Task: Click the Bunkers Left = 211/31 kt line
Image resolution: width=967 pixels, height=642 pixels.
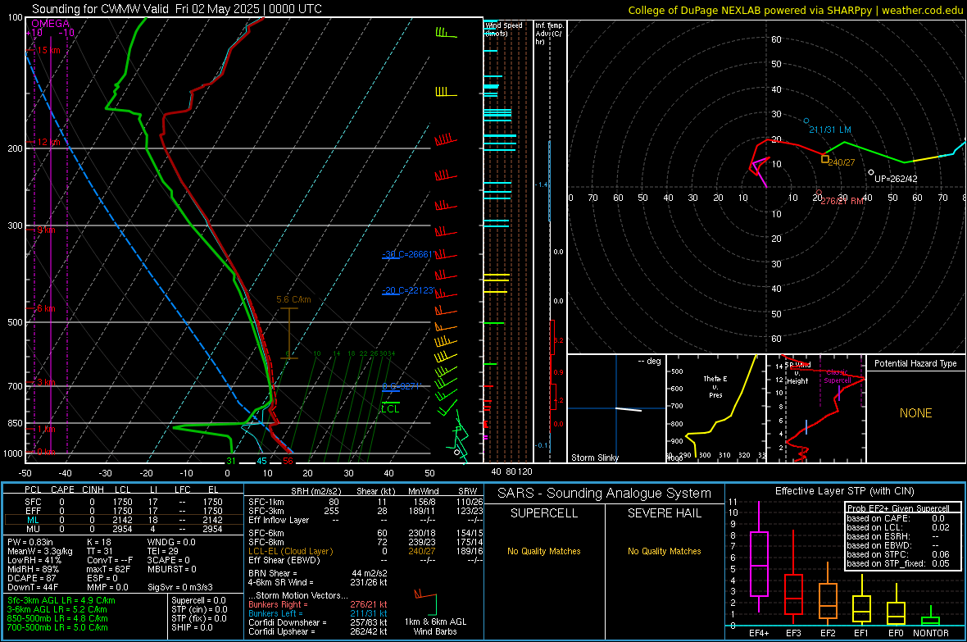Action: coord(318,613)
